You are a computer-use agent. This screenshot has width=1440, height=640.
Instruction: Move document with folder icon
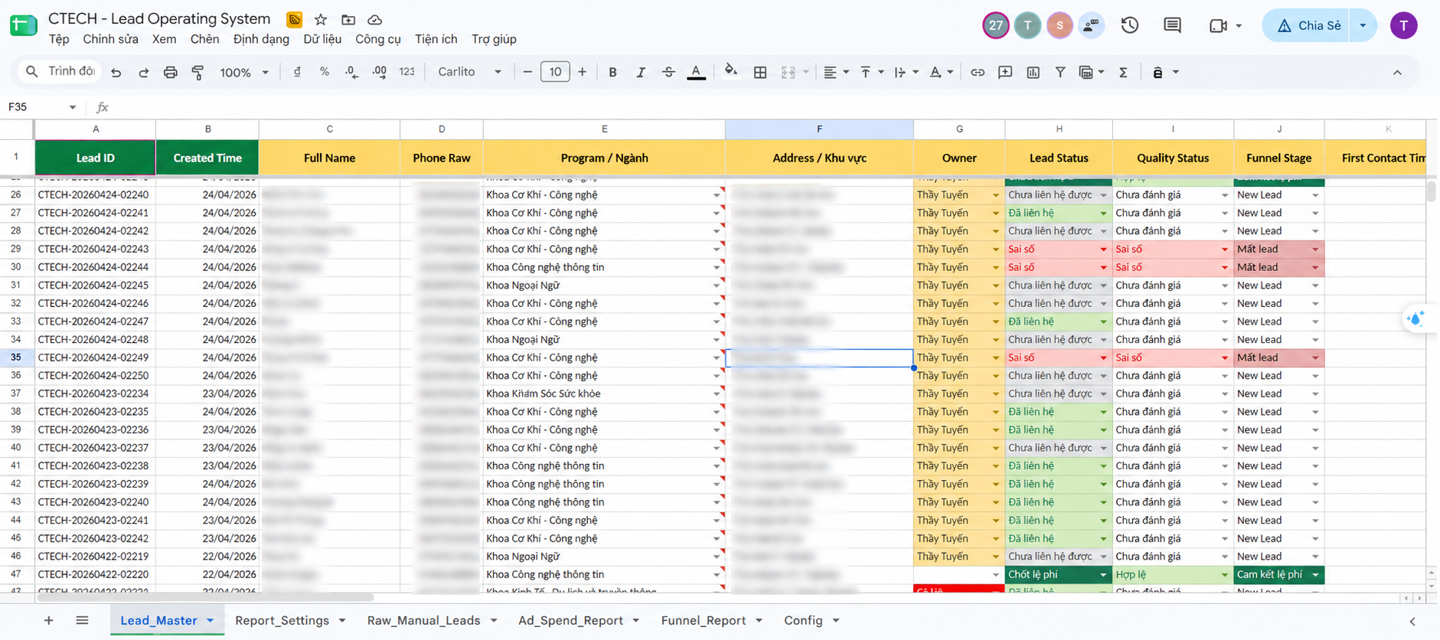(348, 19)
